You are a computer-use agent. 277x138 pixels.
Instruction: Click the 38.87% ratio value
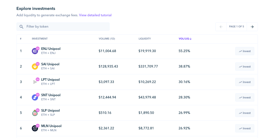(x=185, y=67)
